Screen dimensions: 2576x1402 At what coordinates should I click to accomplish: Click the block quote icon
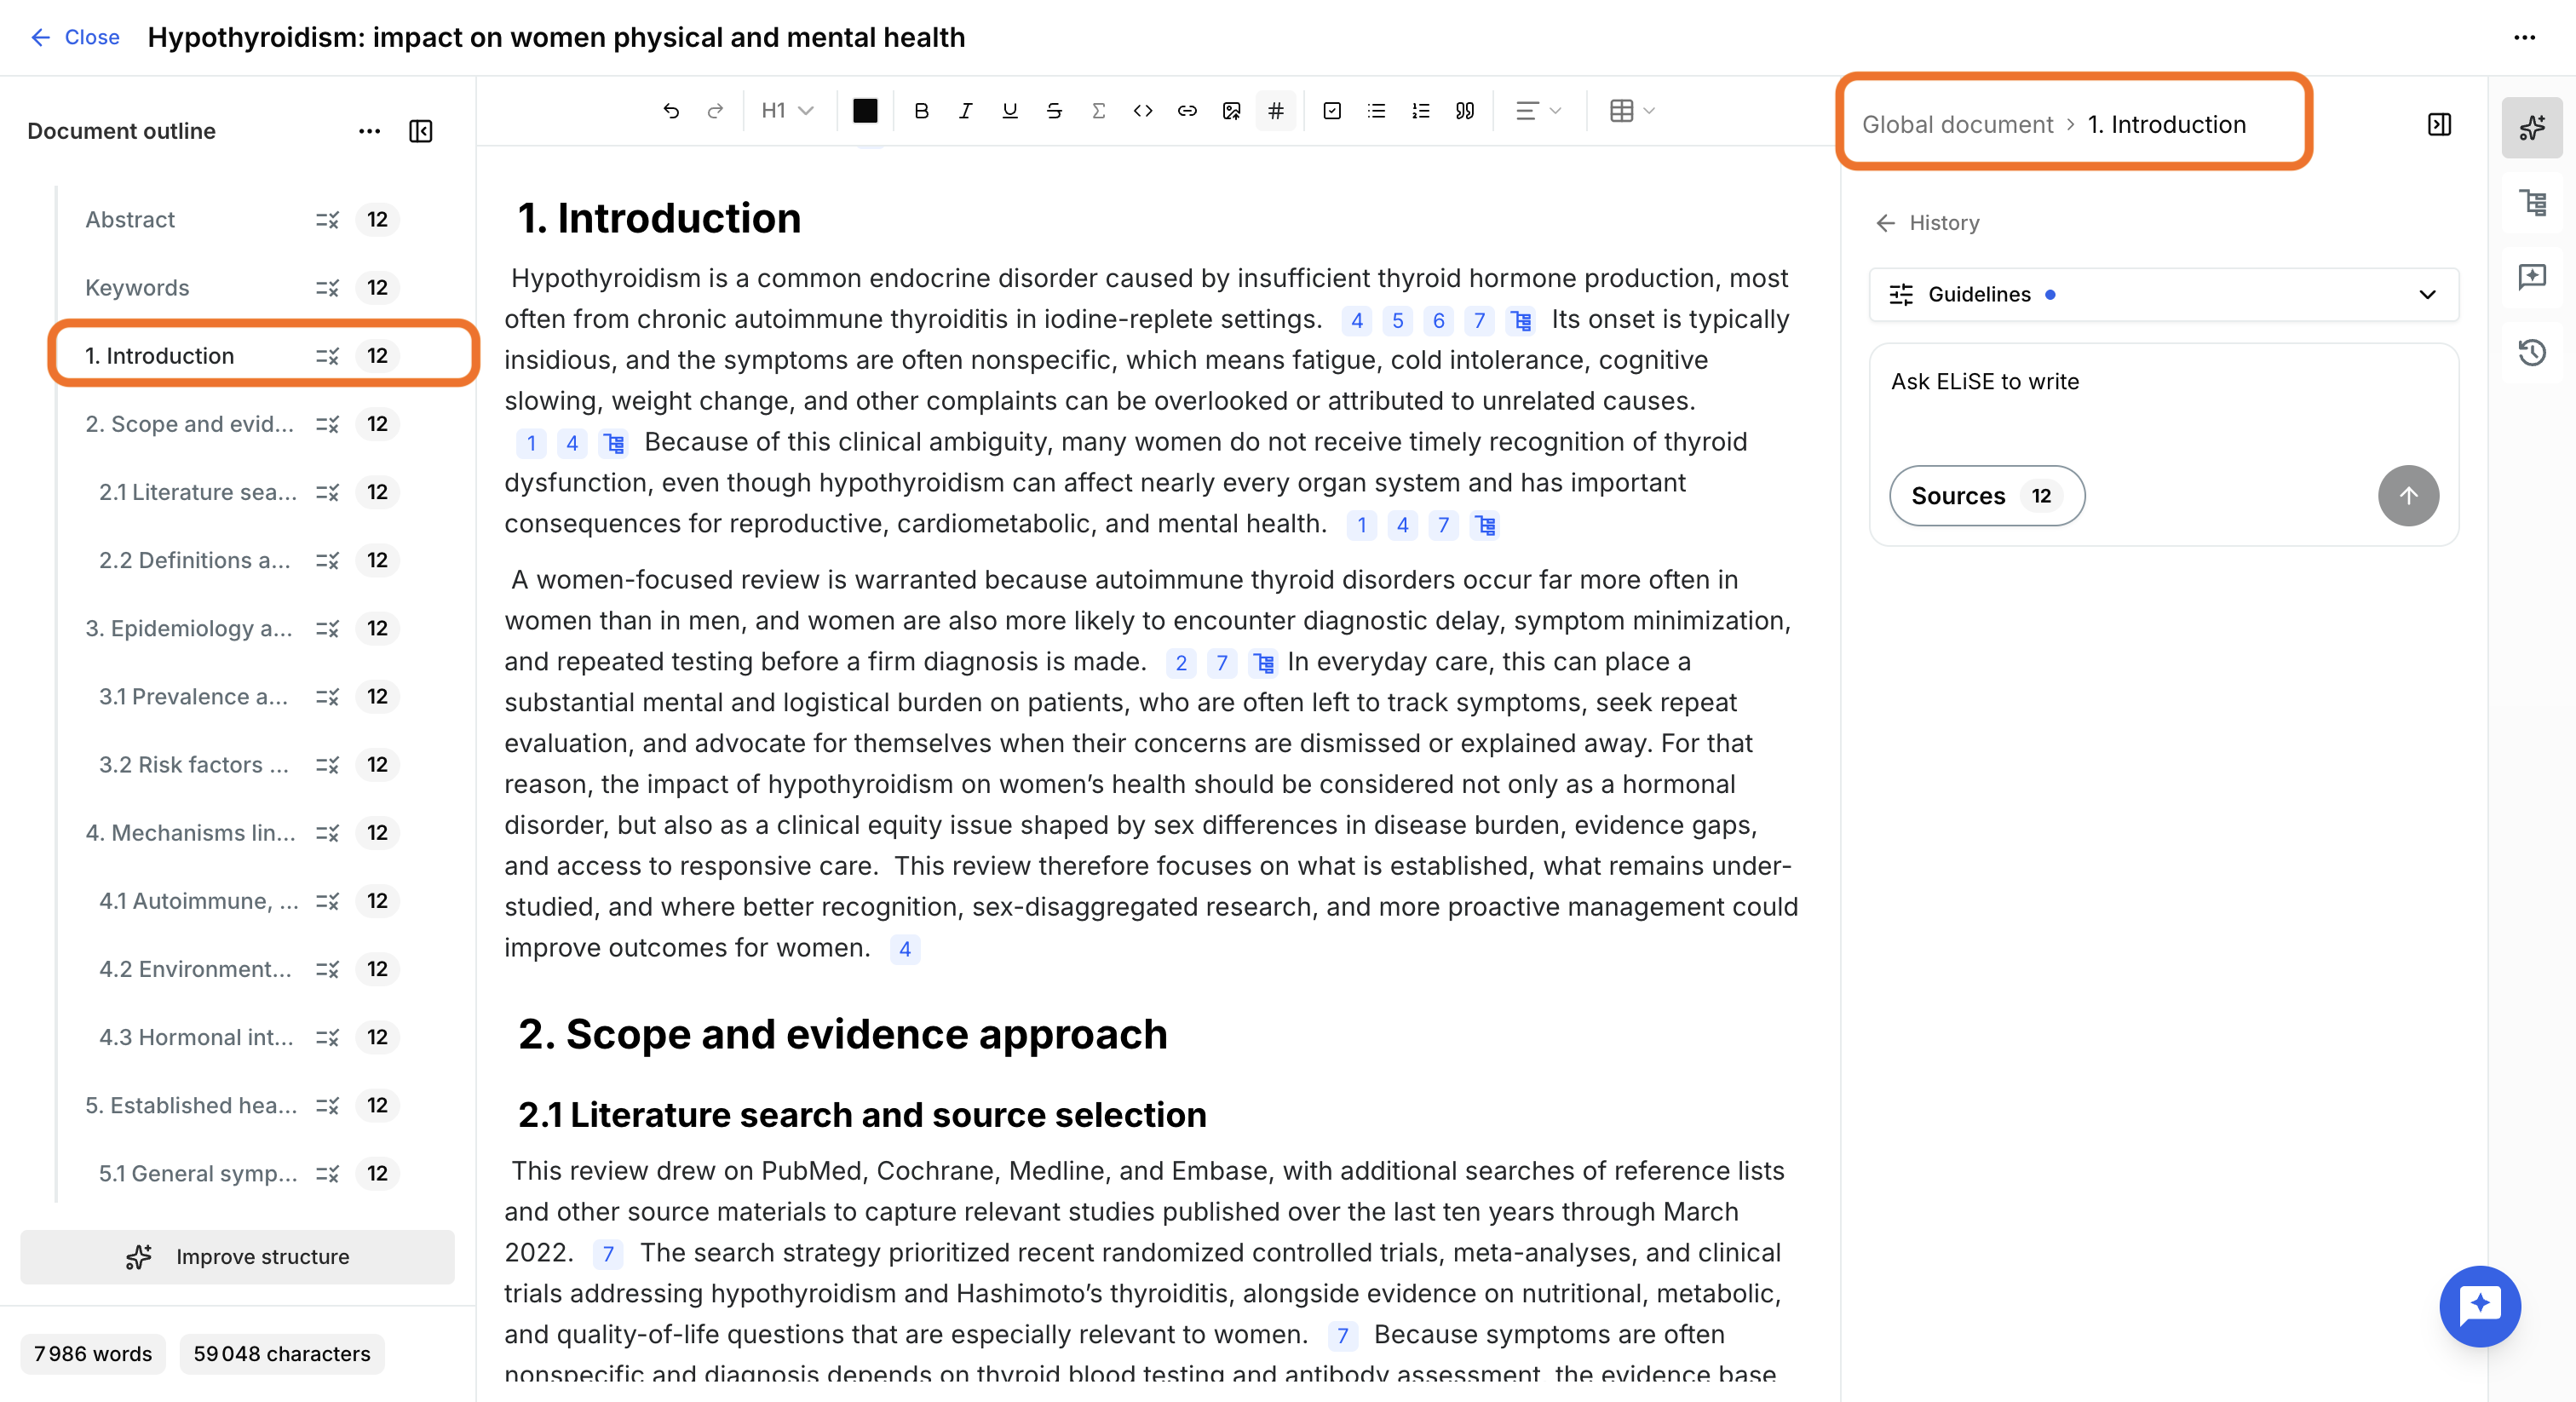tap(1465, 111)
